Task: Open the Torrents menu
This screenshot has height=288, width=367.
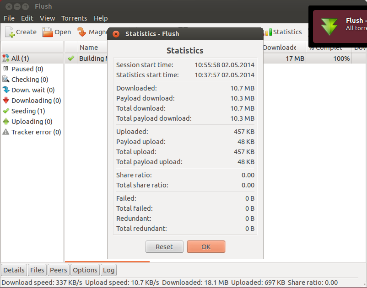Action: [x=74, y=18]
